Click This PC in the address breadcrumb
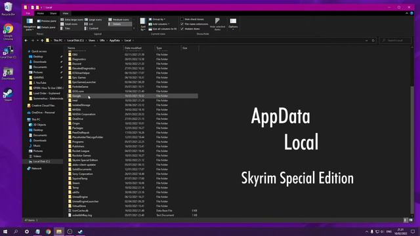420x236 pixels. point(58,41)
